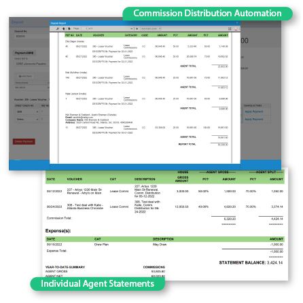303x303 pixels.
Task: Click the STATEMENT BALANCE: 3,424.14 line
Action: [251, 263]
